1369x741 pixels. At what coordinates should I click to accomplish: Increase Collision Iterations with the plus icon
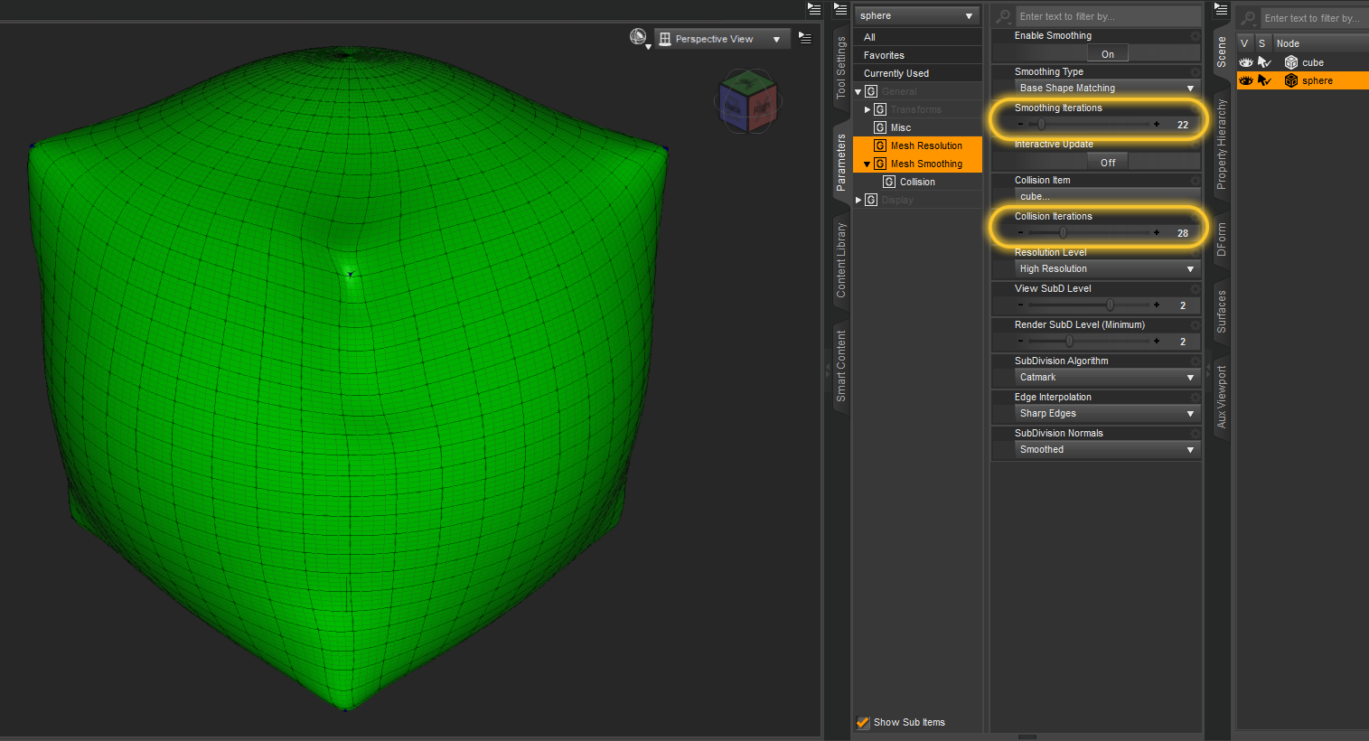coord(1157,233)
